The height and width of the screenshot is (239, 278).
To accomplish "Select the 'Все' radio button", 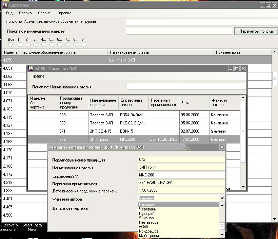I will (x=11, y=45).
